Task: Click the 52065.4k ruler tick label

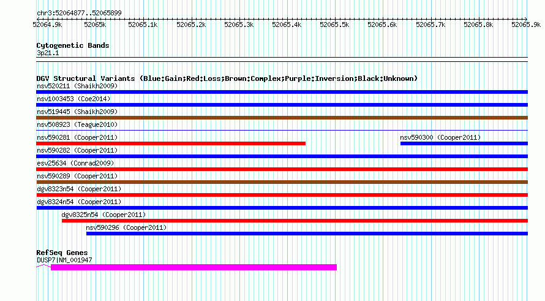Action: [287, 25]
